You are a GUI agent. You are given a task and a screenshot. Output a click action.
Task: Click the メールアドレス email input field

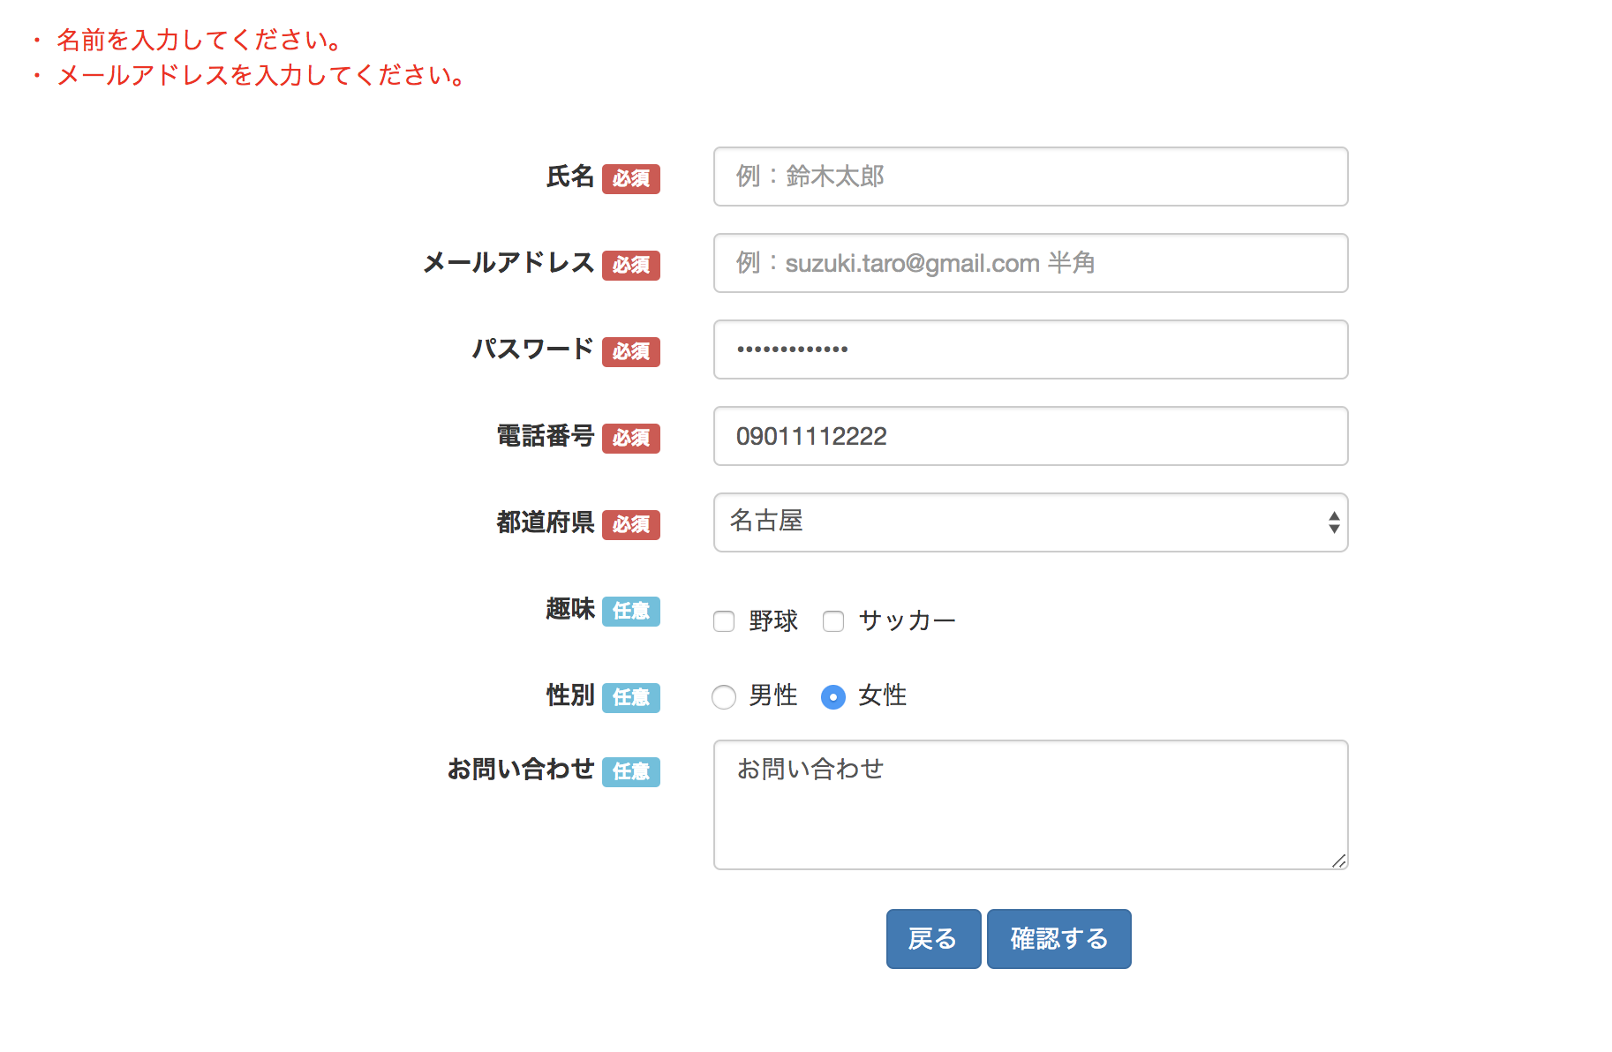coord(1029,263)
